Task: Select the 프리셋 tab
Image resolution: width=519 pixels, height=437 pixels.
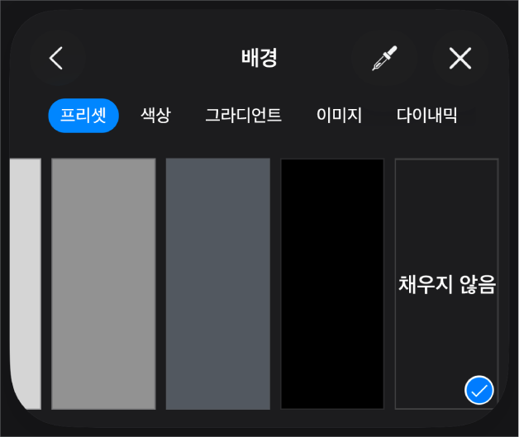Action: [x=83, y=116]
